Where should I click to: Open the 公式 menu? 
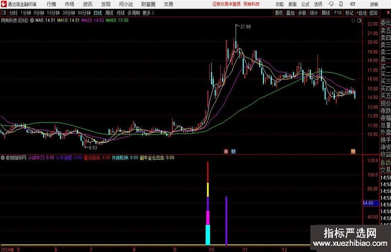click(305, 4)
